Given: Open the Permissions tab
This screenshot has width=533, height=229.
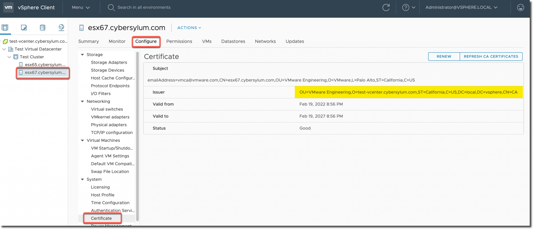Looking at the screenshot, I should pos(179,41).
